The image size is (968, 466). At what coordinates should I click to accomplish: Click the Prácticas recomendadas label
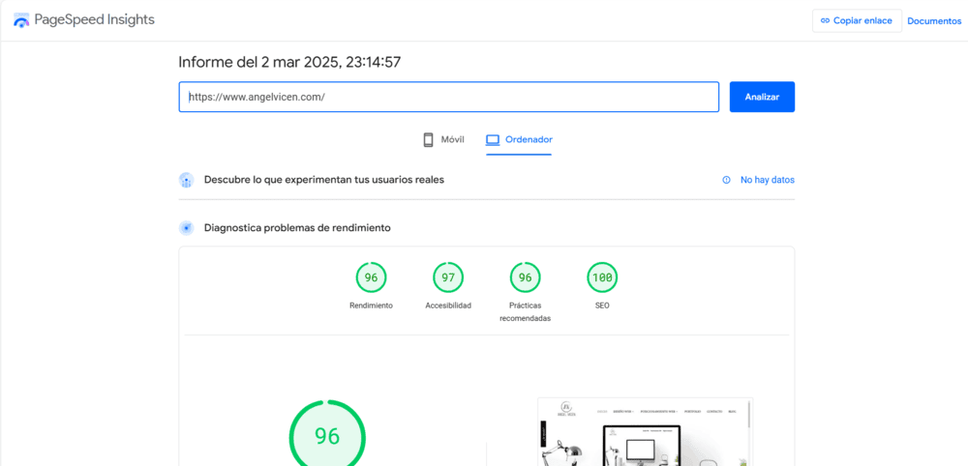525,312
